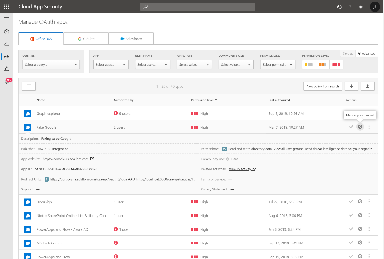The height and width of the screenshot is (259, 384).
Task: Filter by medium permission level orange swatch
Action: pos(322,64)
